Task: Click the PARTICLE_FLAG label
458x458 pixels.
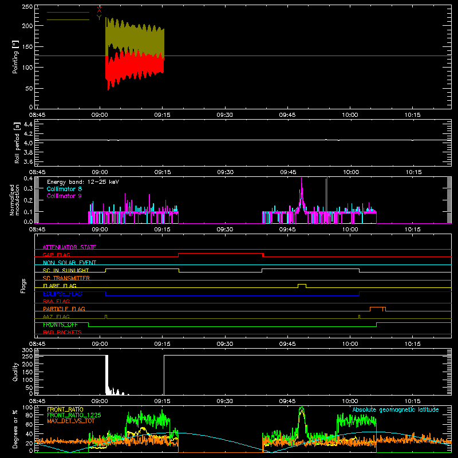Action: click(x=64, y=309)
